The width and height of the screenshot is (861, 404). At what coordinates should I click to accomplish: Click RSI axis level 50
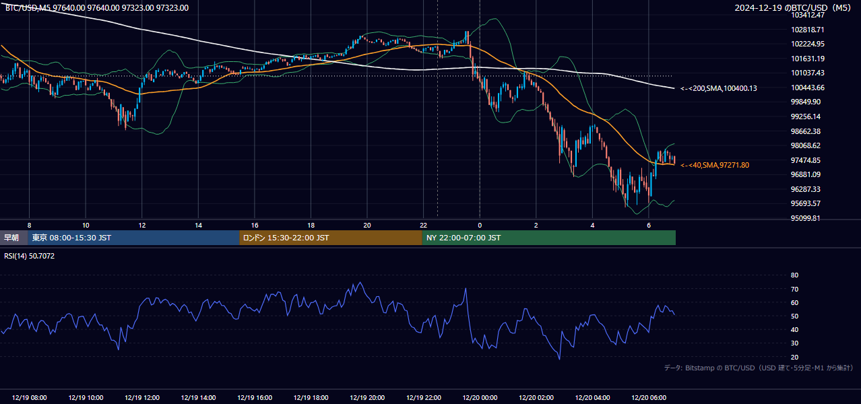coord(794,316)
